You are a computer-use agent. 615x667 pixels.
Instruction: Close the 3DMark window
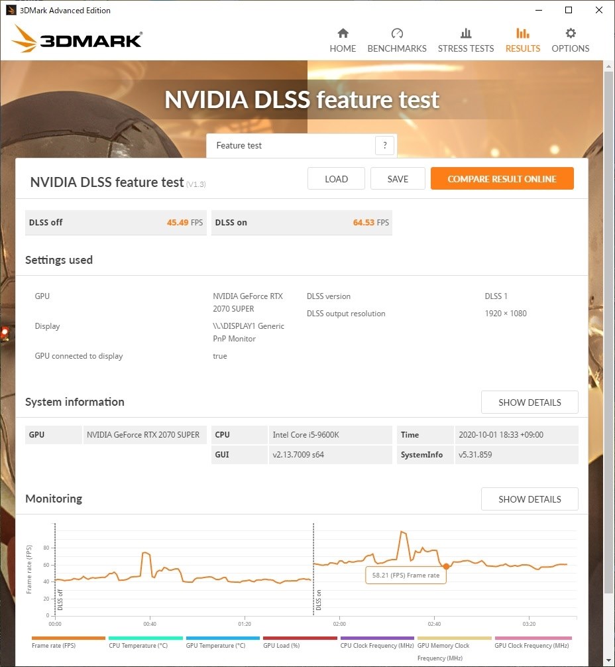pos(599,10)
